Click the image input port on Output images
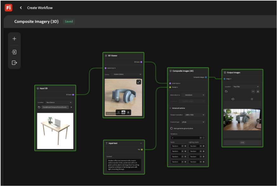The image size is (277, 186). [224, 79]
